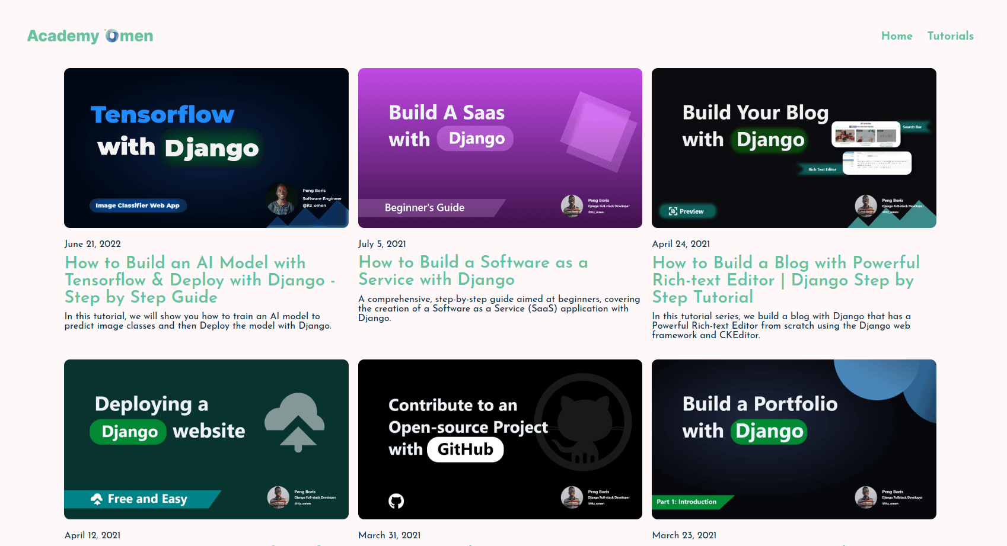Click the Free and Easy banner

point(142,499)
